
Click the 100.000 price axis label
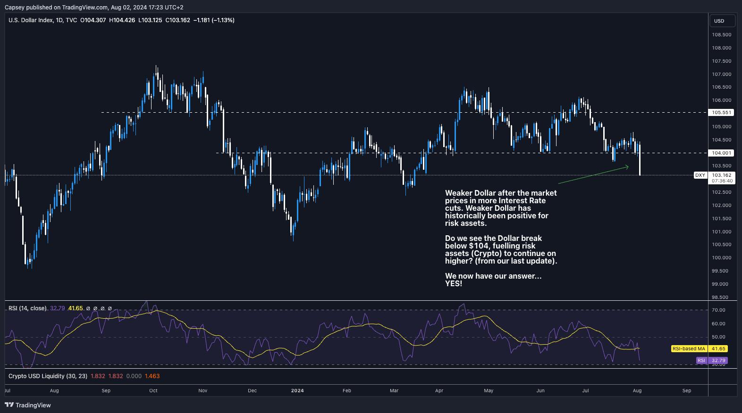[x=722, y=258]
